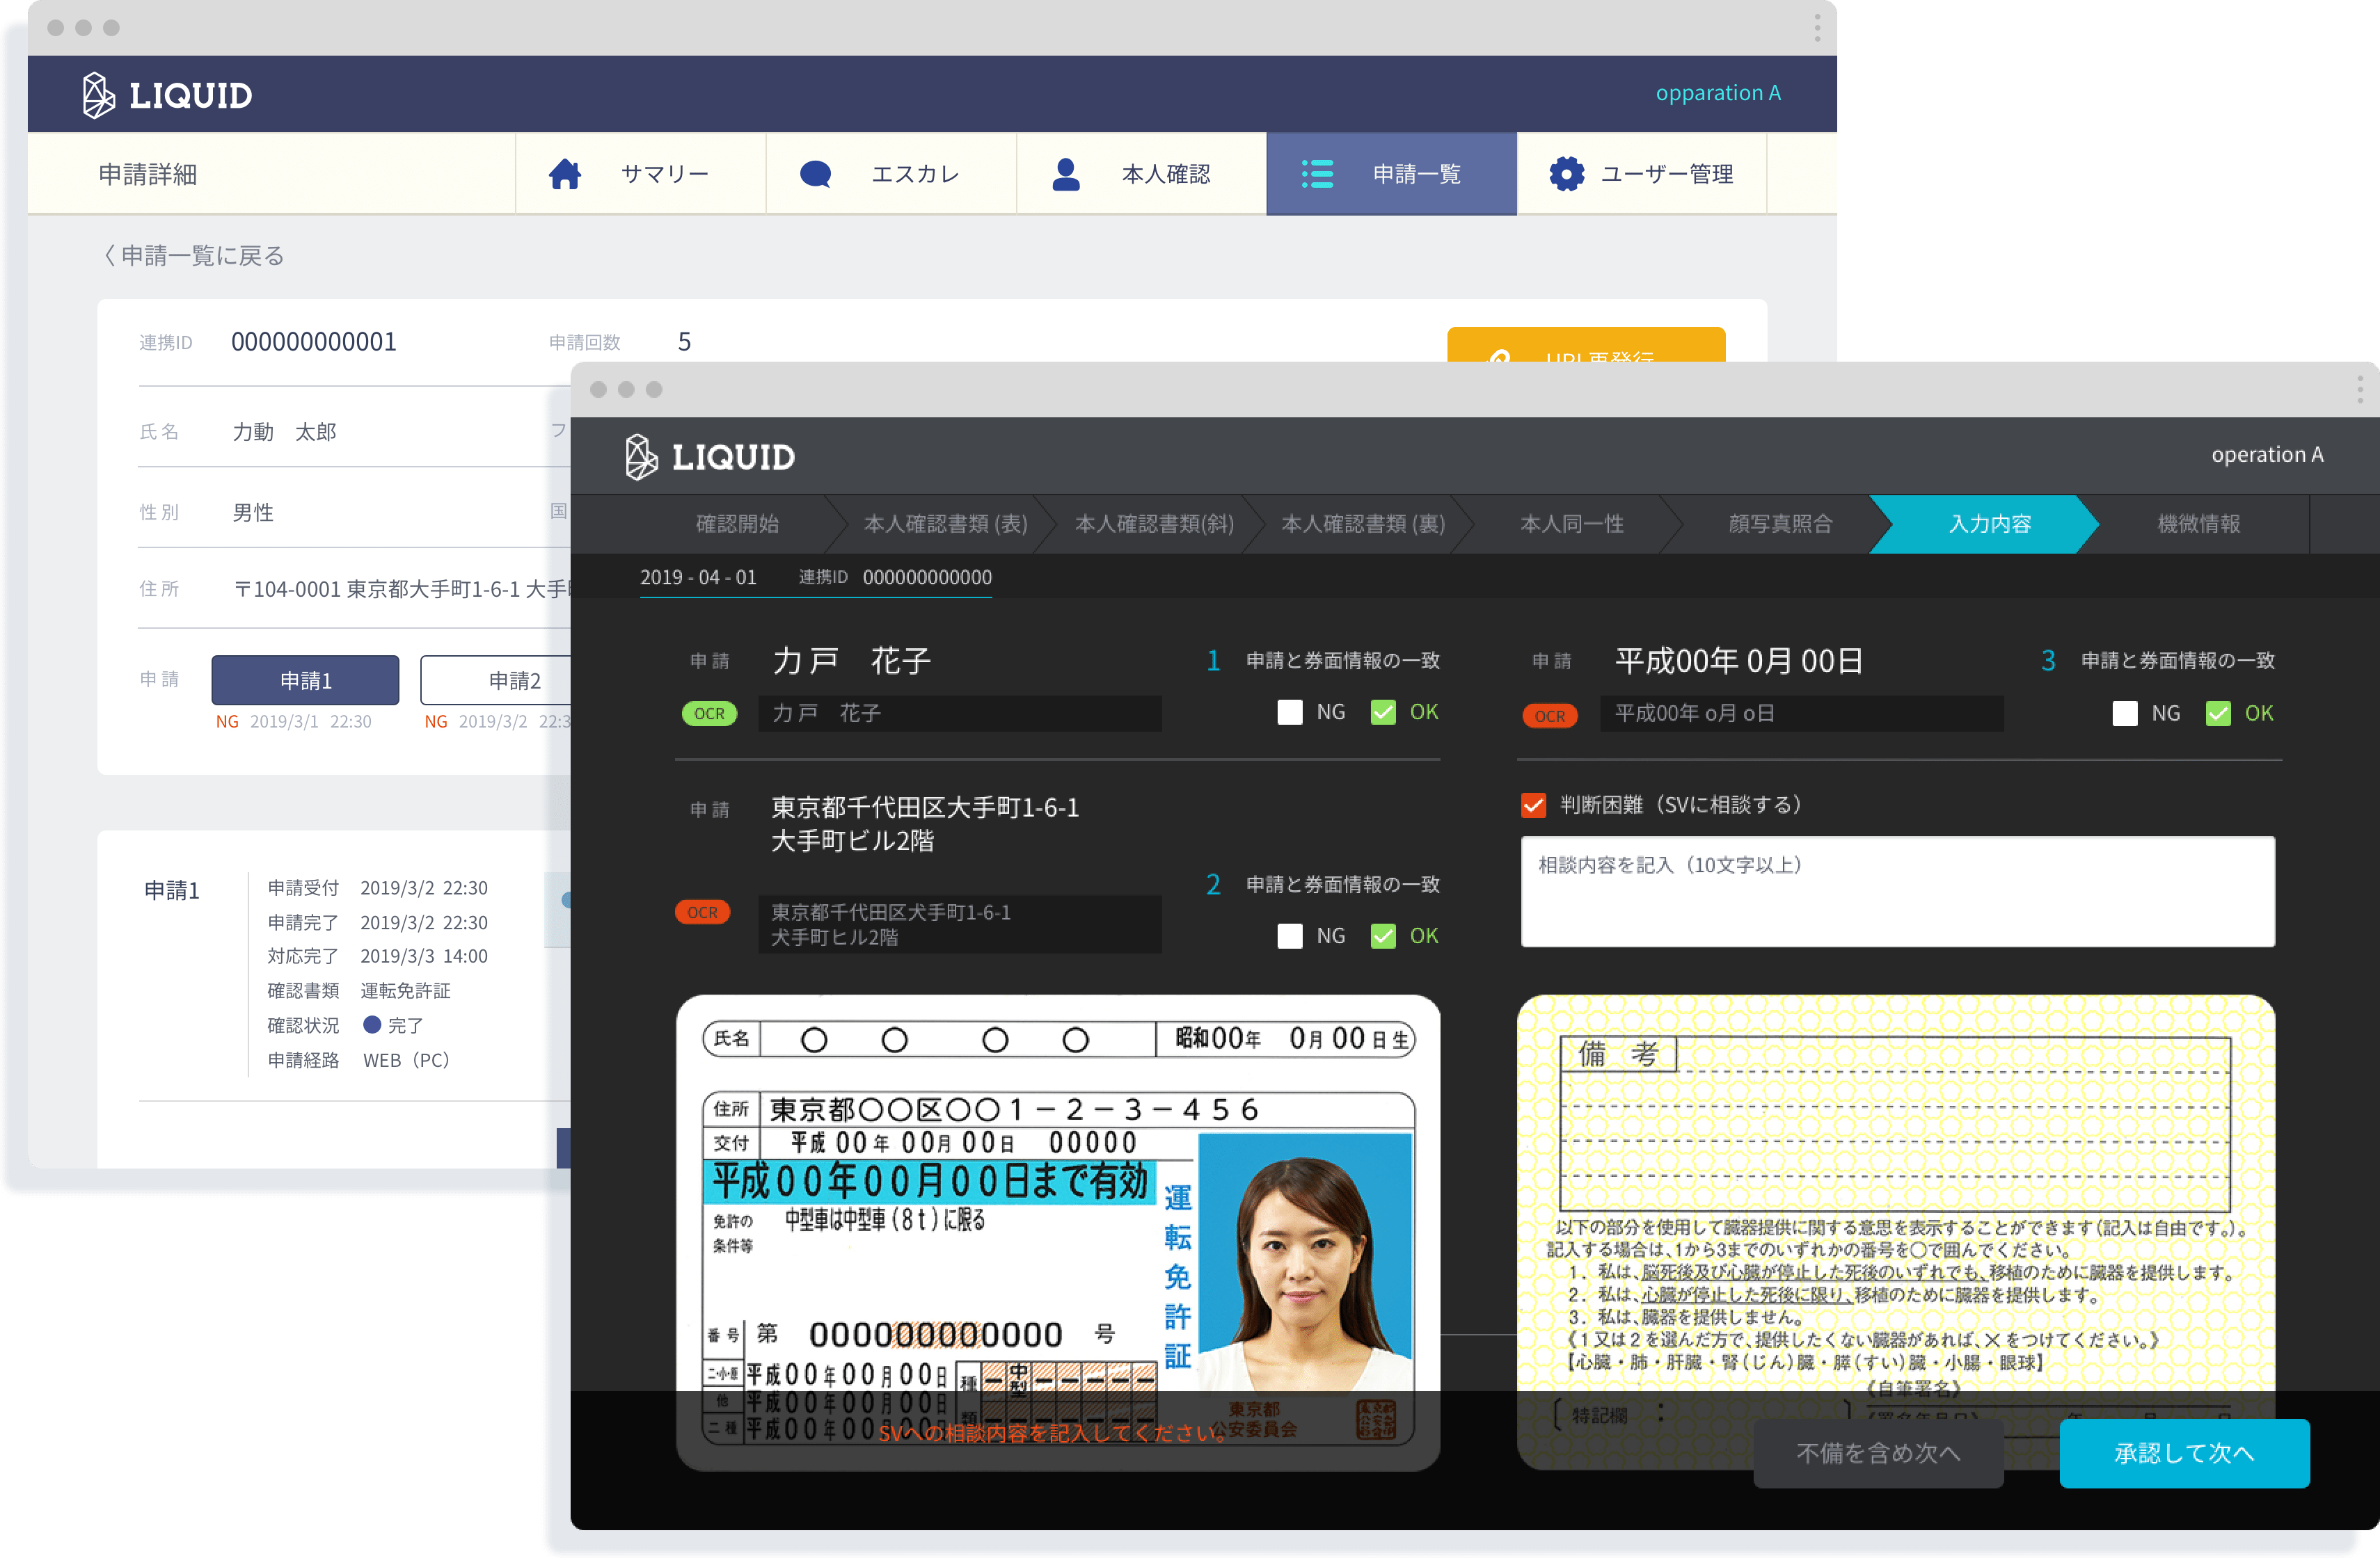Click the date 2019 - 04 - 01

698,577
